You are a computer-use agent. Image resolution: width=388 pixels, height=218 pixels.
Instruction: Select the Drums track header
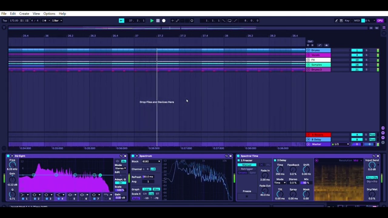tap(318, 50)
